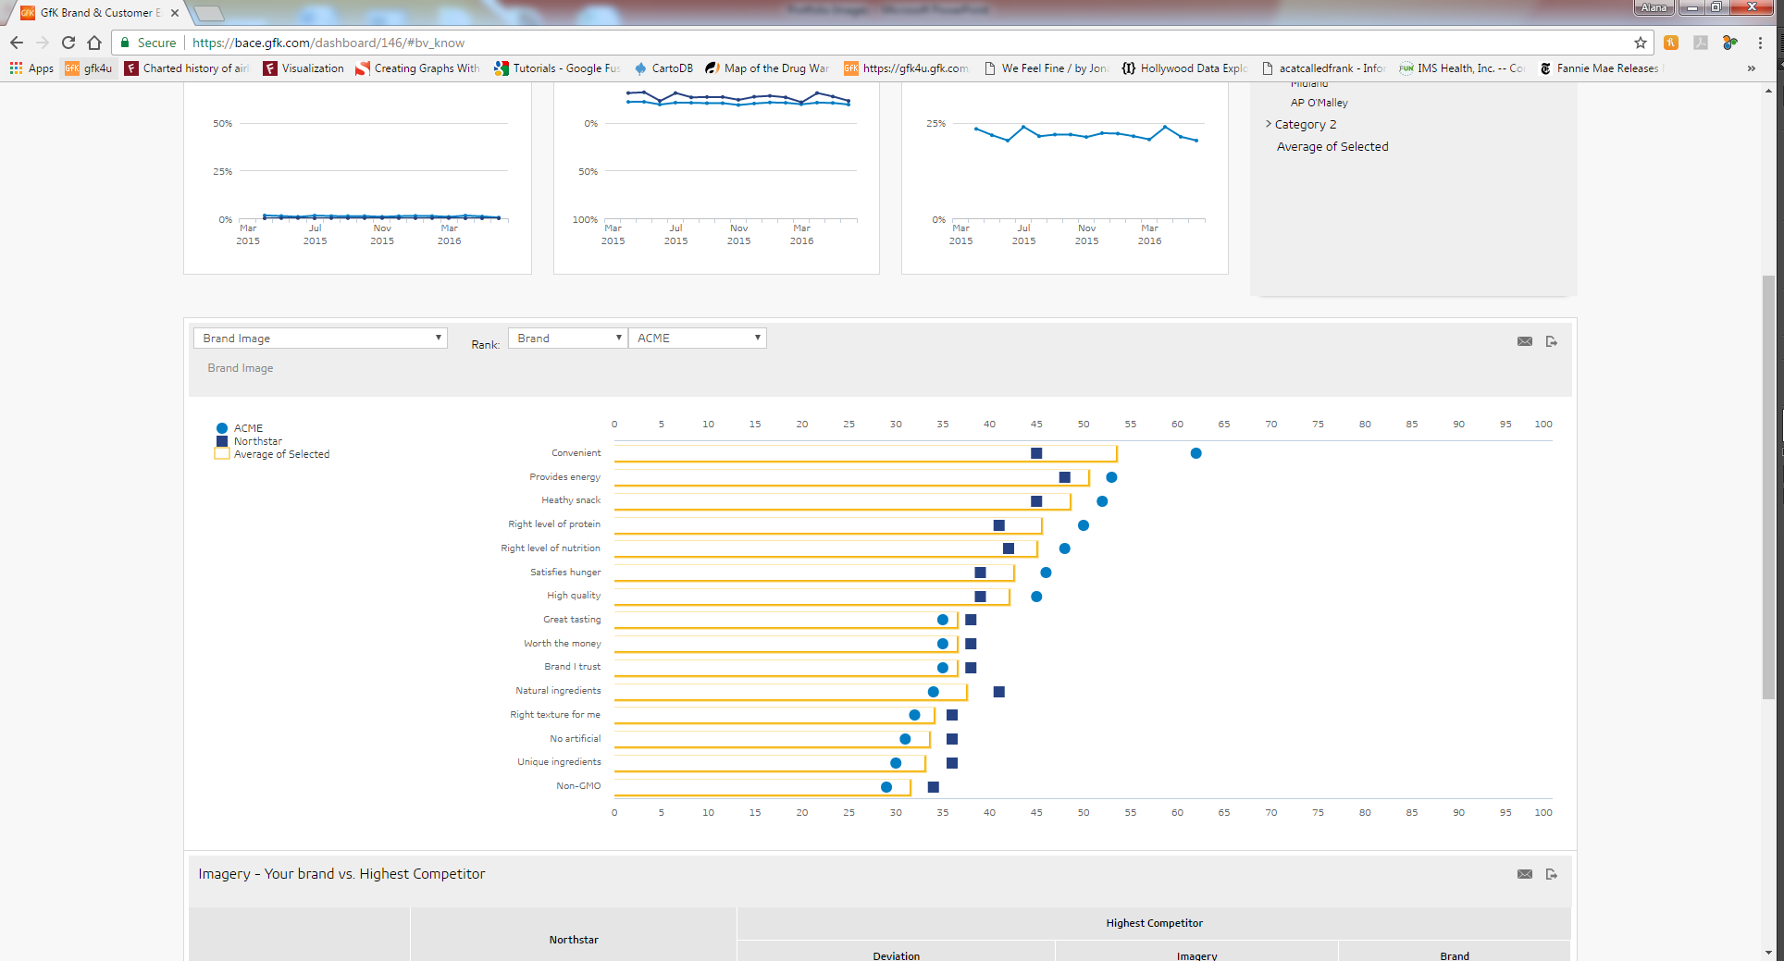This screenshot has width=1784, height=961.
Task: Export the Brand Image chart
Action: pyautogui.click(x=1552, y=341)
